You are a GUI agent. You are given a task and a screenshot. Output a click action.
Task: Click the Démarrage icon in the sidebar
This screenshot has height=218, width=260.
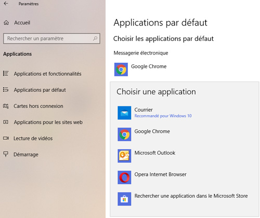(6, 154)
